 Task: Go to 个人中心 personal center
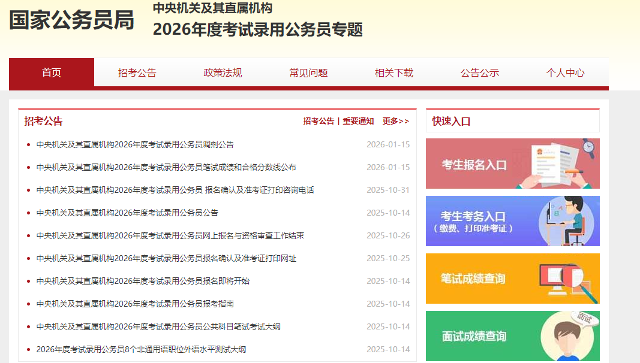(x=565, y=72)
